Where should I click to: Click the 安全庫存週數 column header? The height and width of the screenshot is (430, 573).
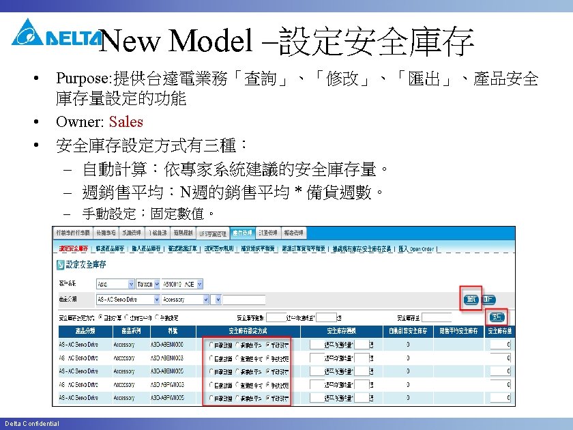(x=342, y=331)
